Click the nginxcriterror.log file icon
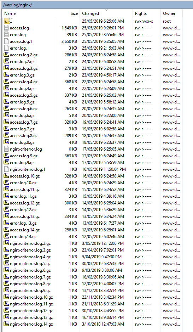 pyautogui.click(x=6, y=149)
